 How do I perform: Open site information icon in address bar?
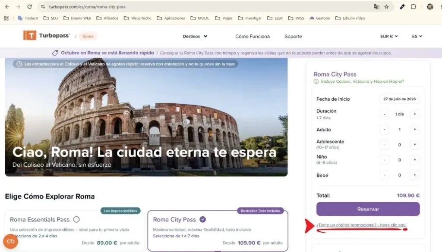point(43,7)
